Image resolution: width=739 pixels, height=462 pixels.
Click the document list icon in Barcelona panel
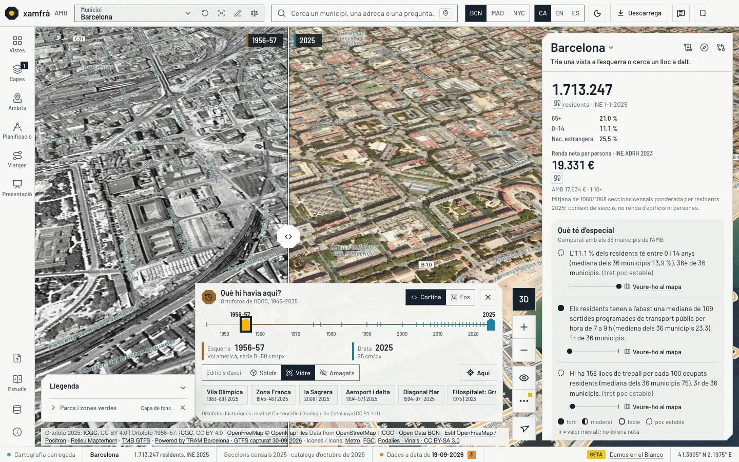click(x=688, y=48)
